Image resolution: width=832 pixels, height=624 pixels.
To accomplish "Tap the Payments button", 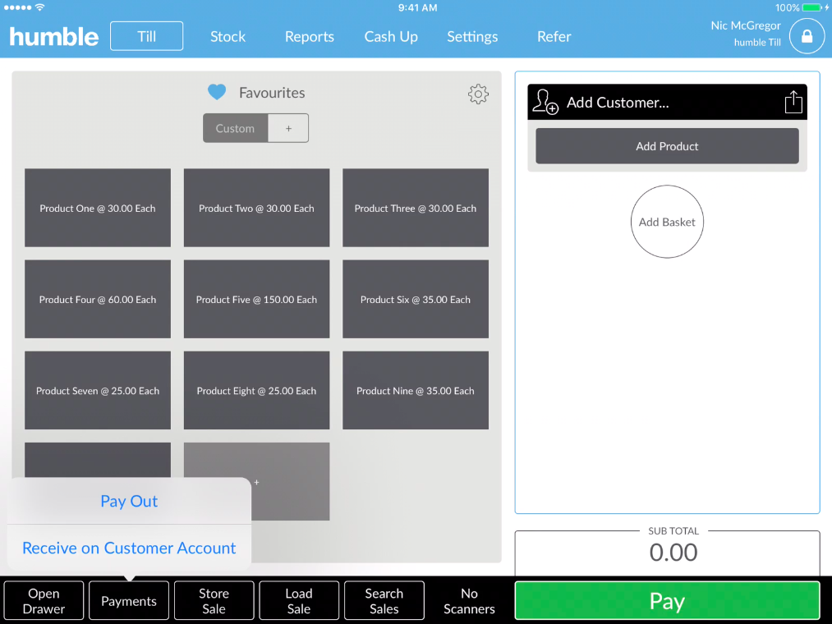I will [x=129, y=601].
